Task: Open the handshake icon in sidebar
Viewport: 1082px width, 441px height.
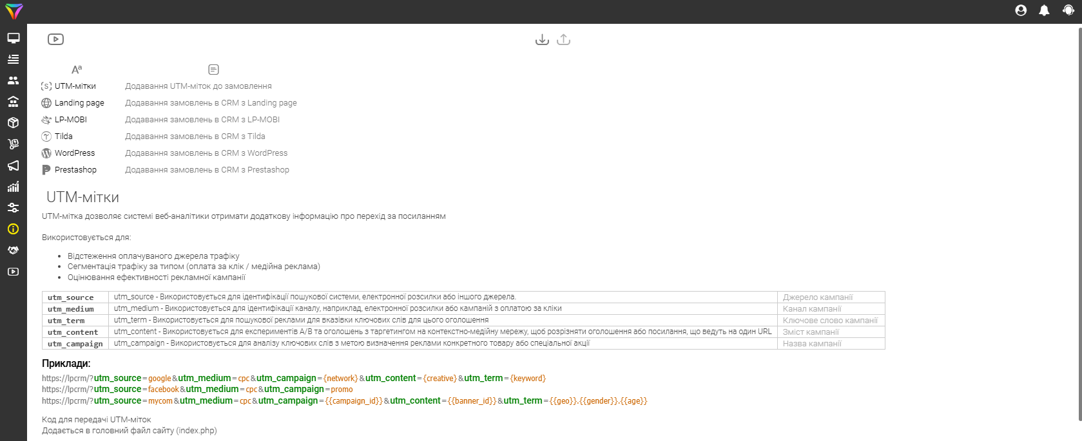Action: 13,250
